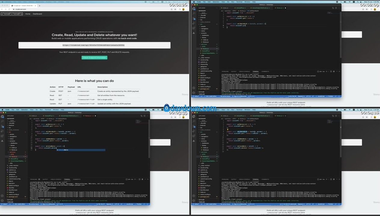Open TERMINAL panel tab in bottom-right frame

point(256,179)
